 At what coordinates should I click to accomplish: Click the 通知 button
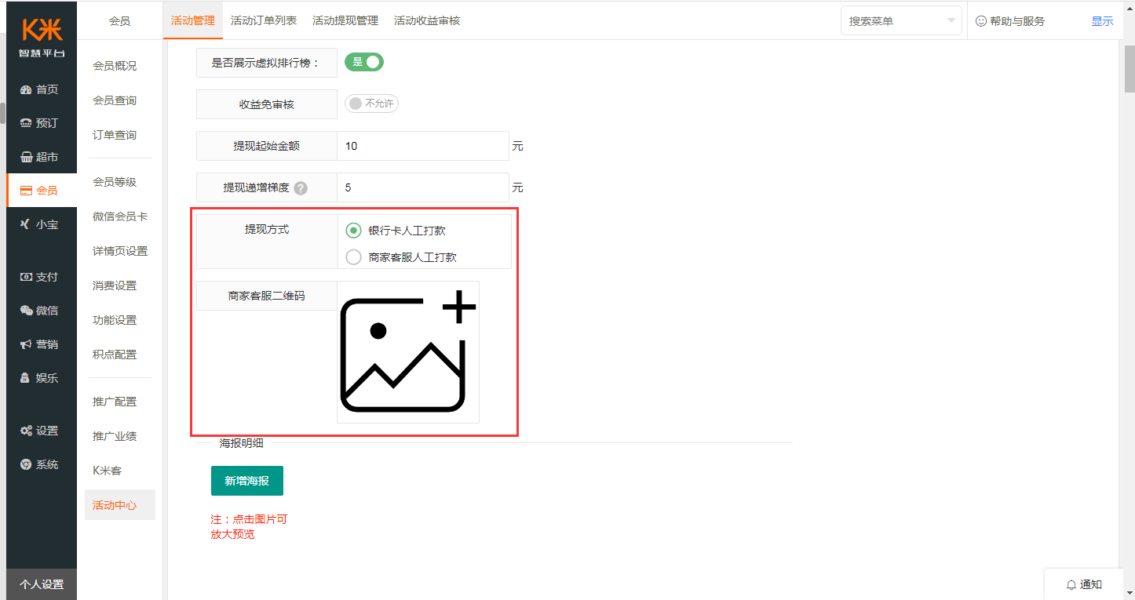click(x=1084, y=584)
